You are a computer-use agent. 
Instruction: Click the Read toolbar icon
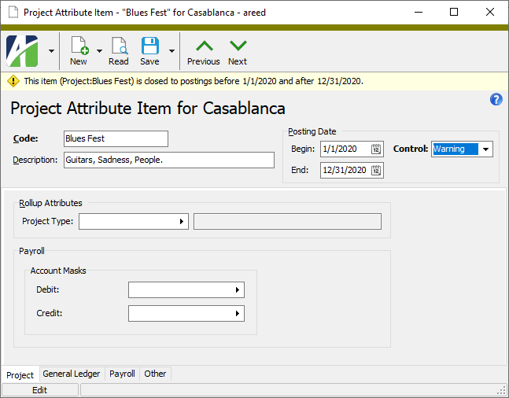coord(119,46)
